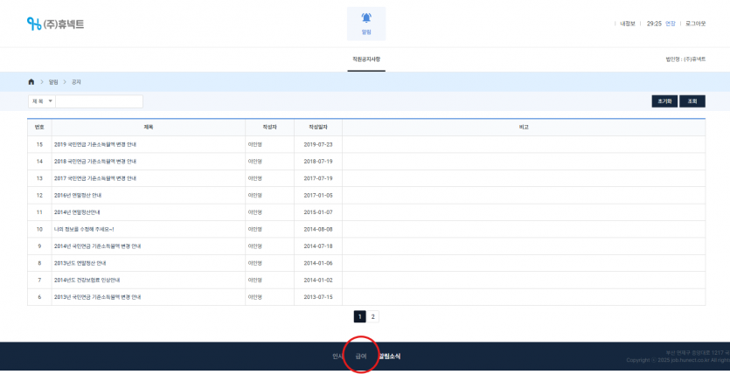Click the 알림 breadcrumb item
The height and width of the screenshot is (374, 730).
[53, 81]
